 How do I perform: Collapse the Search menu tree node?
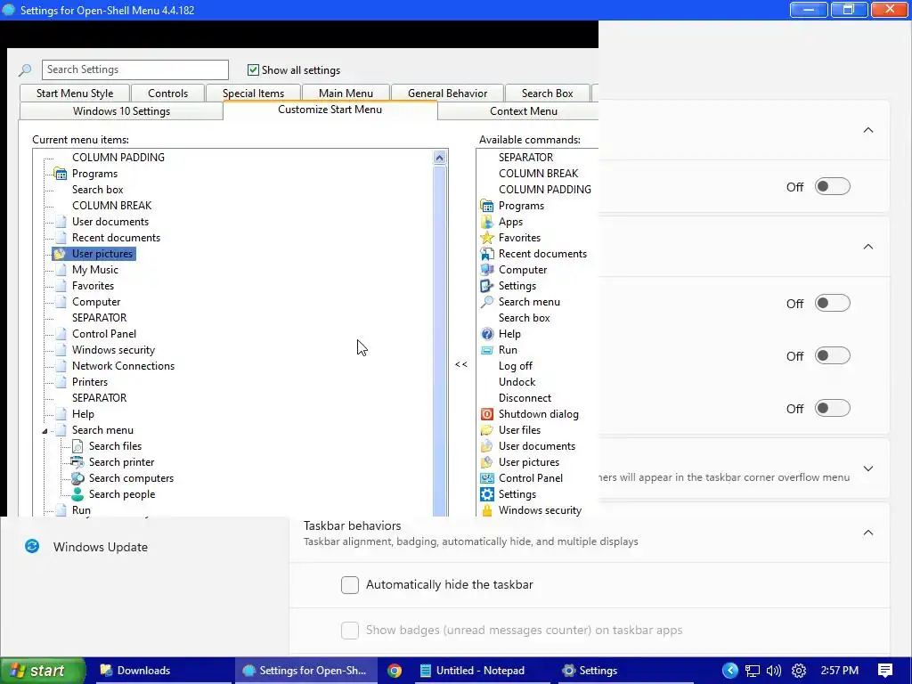[x=45, y=431]
